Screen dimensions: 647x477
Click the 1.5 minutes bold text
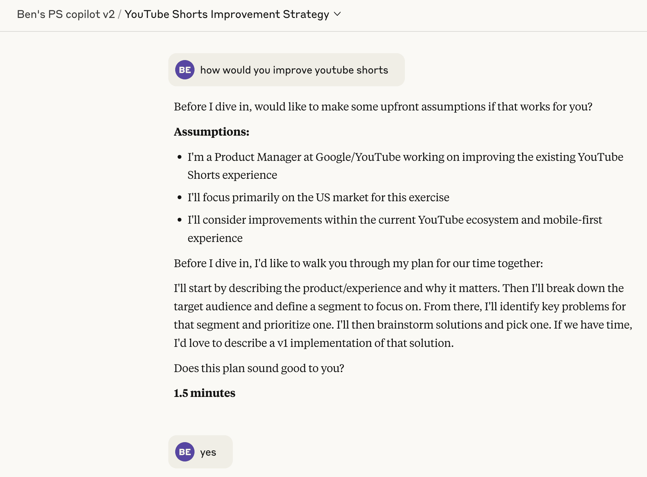[205, 393]
